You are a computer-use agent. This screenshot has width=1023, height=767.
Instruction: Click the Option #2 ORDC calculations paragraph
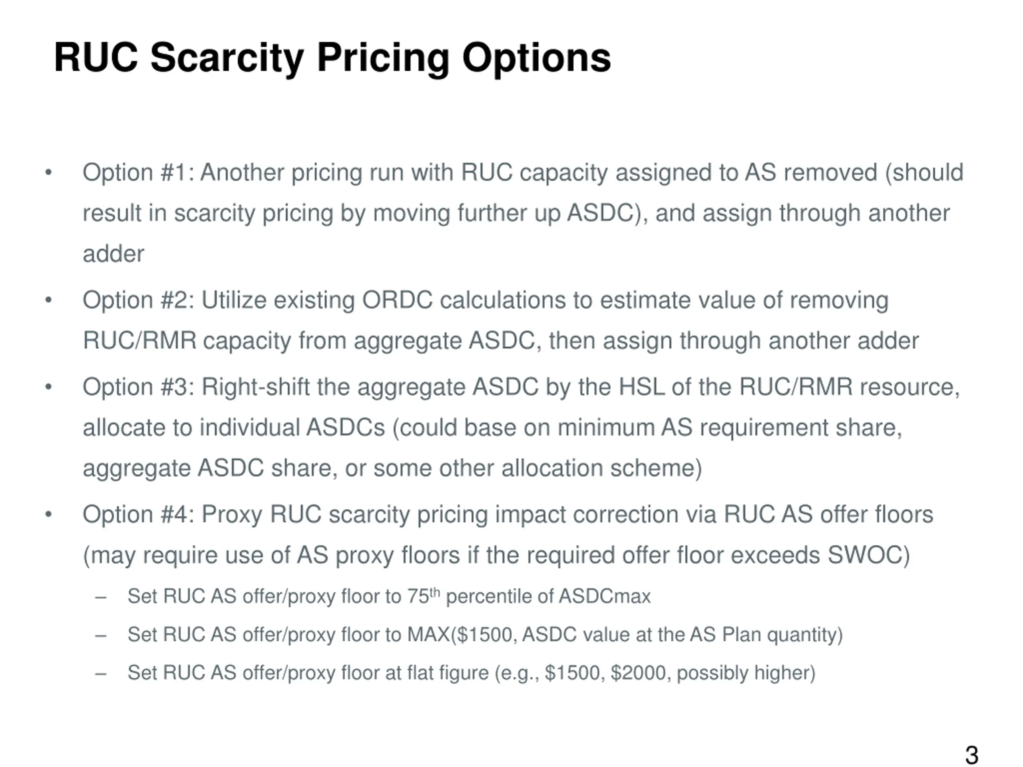click(x=501, y=320)
